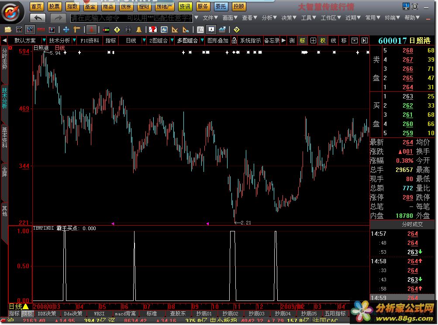Select the macd背离 indicator tab
This screenshot has width=438, height=325.
125,314
